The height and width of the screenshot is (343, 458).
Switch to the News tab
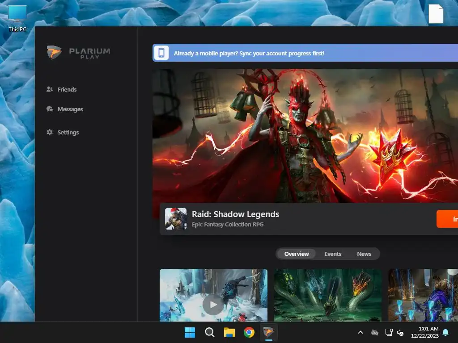click(x=364, y=254)
